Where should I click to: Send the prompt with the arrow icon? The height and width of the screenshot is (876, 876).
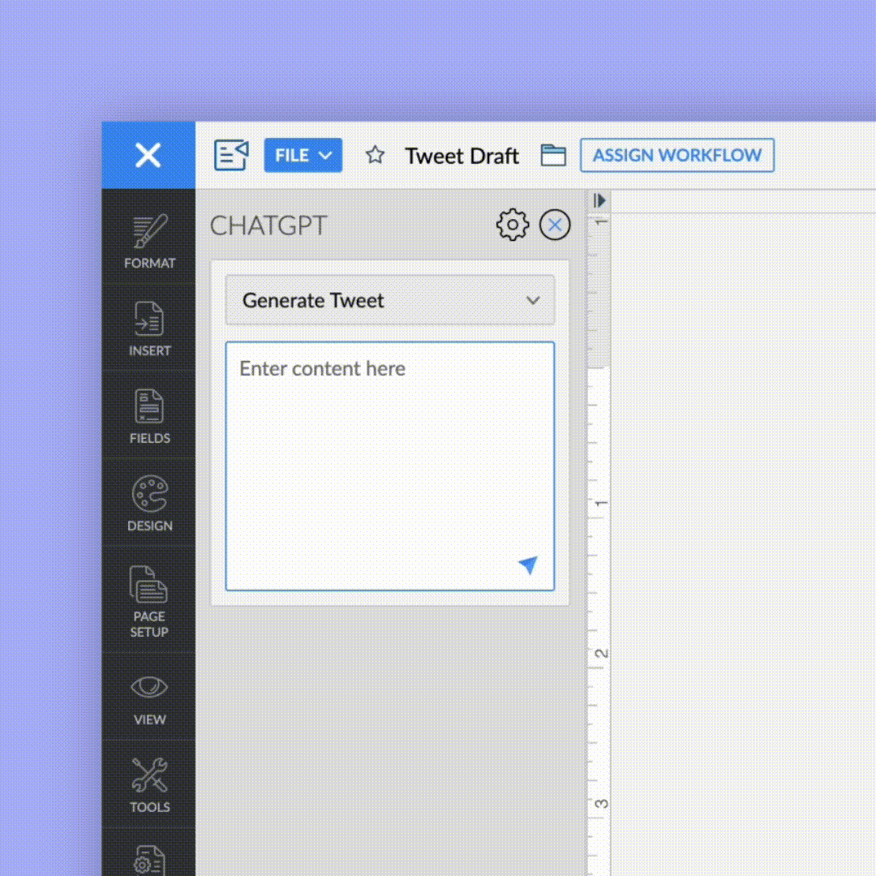tap(528, 565)
